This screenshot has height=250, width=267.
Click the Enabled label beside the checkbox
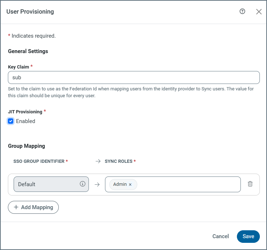(25, 121)
